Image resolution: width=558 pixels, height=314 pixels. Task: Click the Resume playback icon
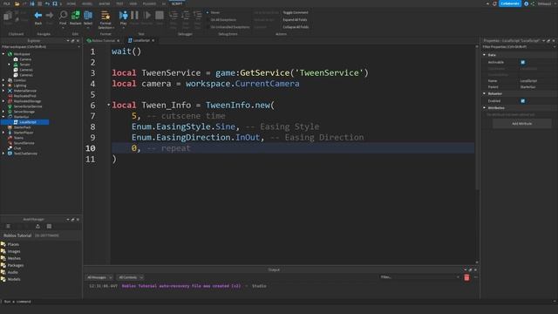(147, 16)
